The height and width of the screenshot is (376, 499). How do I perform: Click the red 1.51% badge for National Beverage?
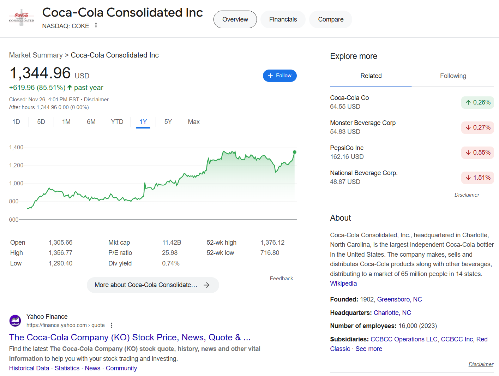pos(477,178)
